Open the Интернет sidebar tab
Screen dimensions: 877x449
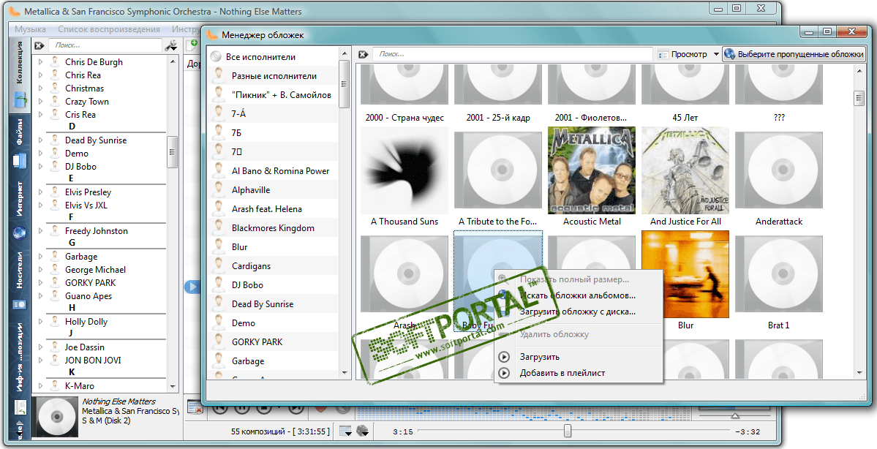point(20,211)
